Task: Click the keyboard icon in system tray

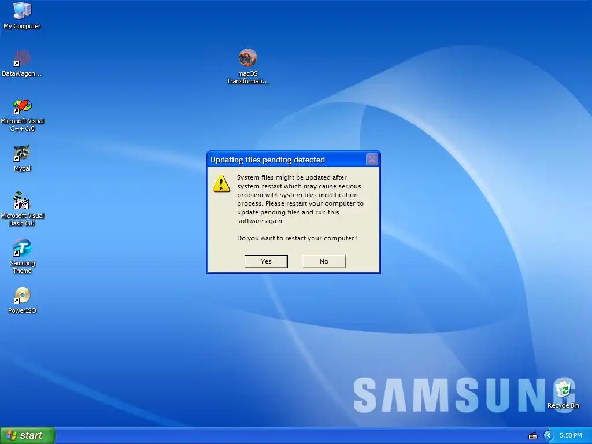Action: pyautogui.click(x=532, y=436)
